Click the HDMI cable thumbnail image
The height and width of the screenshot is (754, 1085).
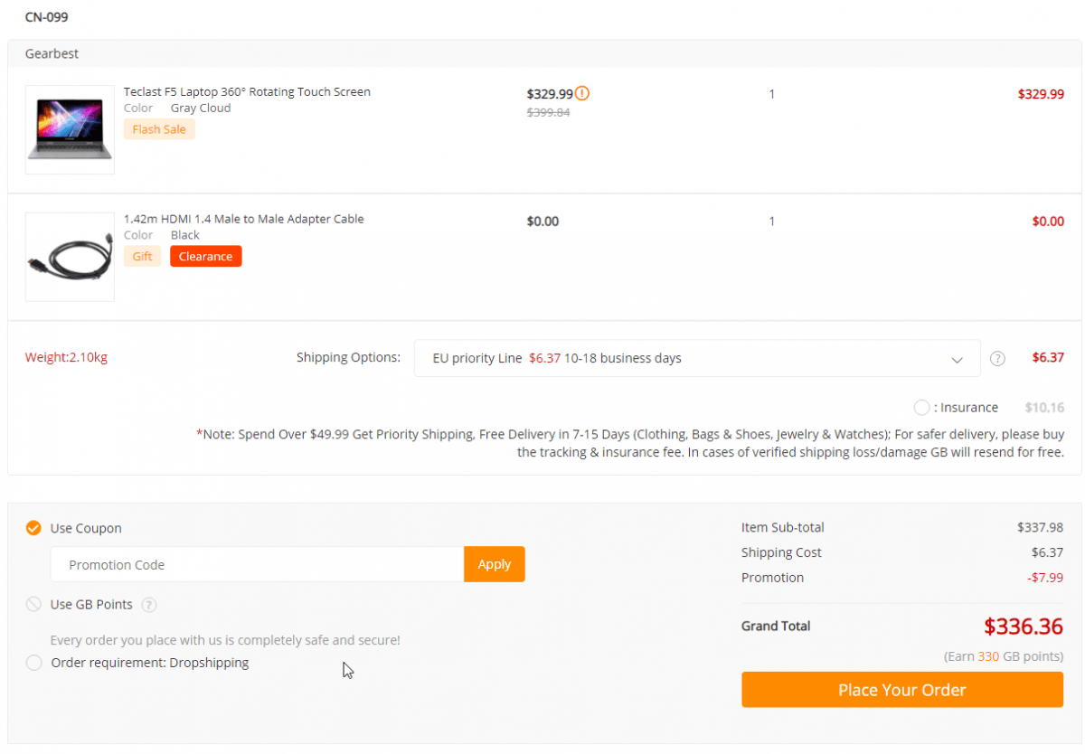pos(70,257)
